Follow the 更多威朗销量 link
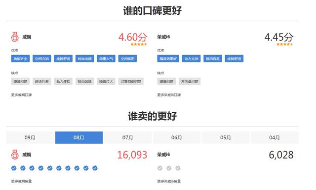The width and height of the screenshot is (316, 190). [21, 181]
